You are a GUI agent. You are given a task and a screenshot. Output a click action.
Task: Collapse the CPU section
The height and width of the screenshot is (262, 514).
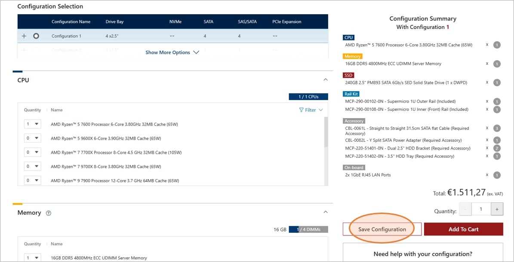coord(326,80)
